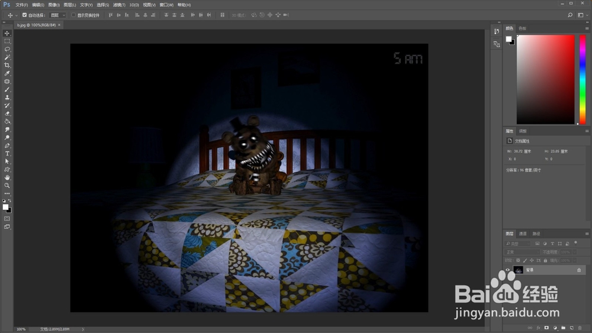Select the Eyedropper tool
Image resolution: width=592 pixels, height=333 pixels.
tap(7, 73)
